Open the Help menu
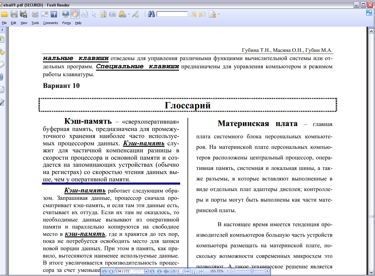Image resolution: width=375 pixels, height=276 pixels. coord(78,23)
